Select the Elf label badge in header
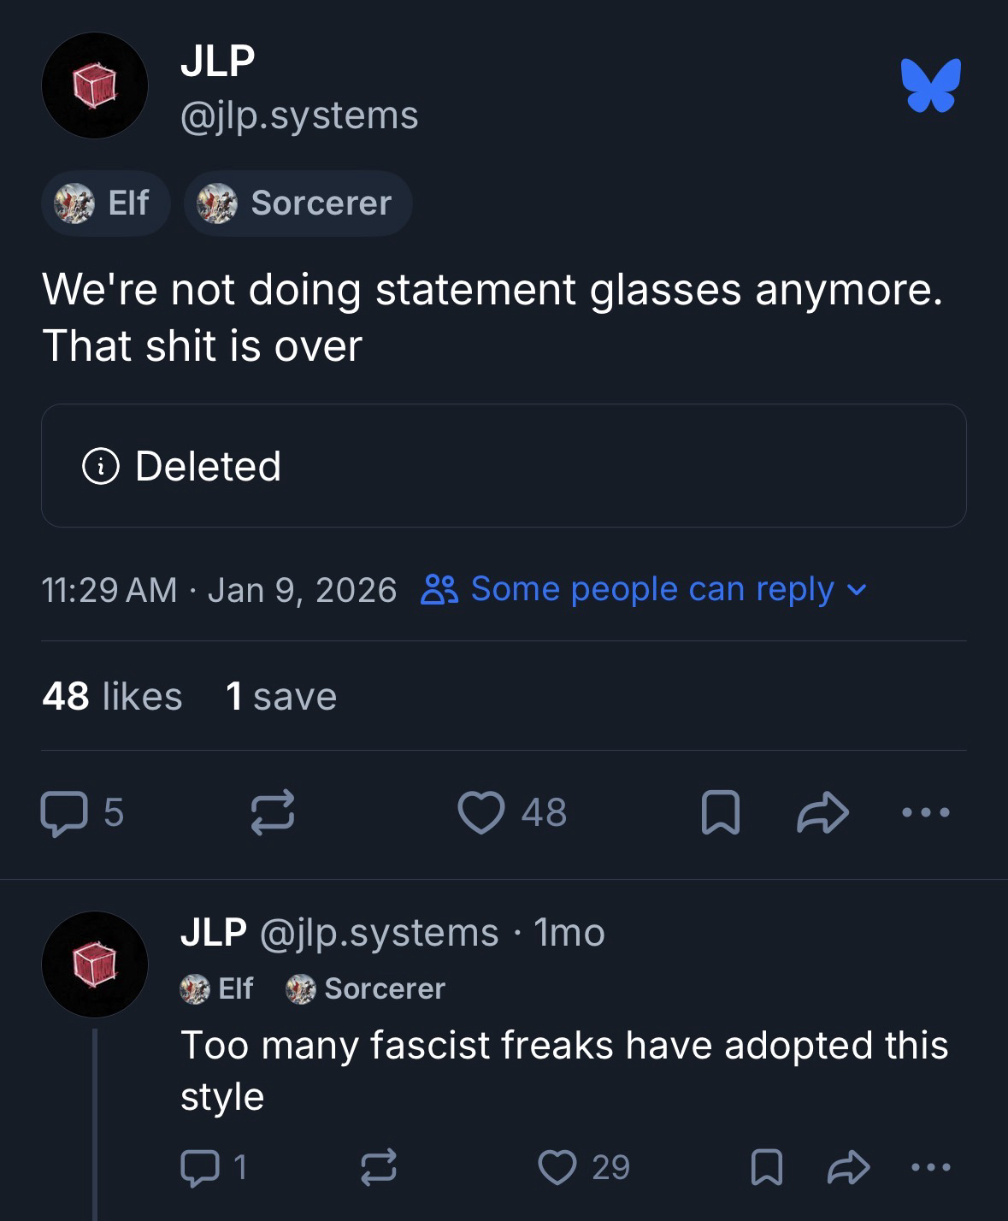This screenshot has width=1008, height=1221. point(105,203)
